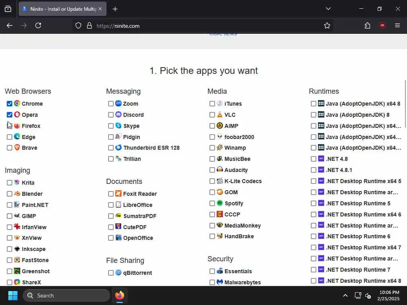Click the VLC cone icon
The image size is (407, 305).
[x=220, y=114]
